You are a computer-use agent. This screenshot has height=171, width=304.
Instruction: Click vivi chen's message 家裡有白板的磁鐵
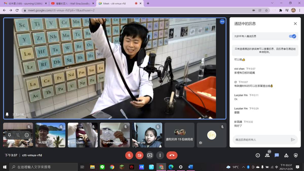[244, 73]
